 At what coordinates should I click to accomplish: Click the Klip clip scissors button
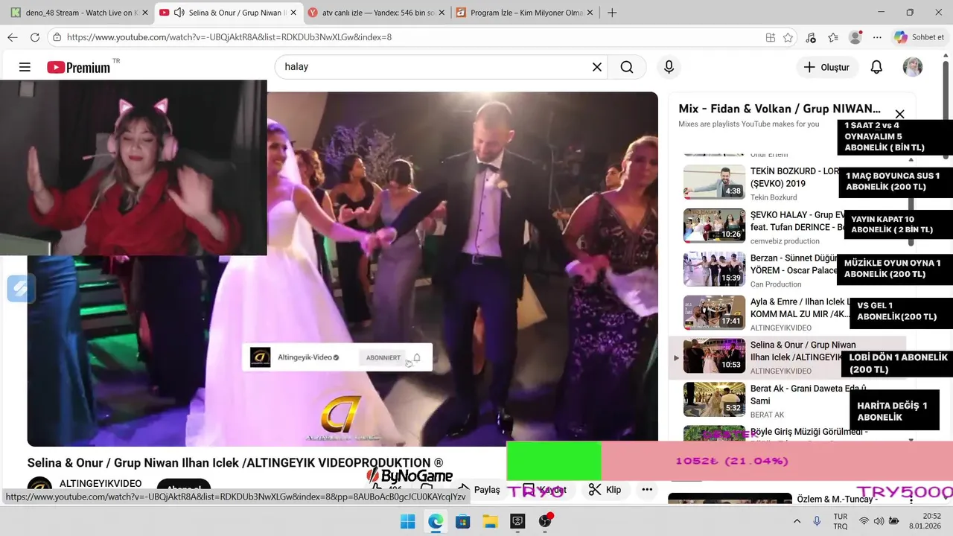pyautogui.click(x=605, y=490)
